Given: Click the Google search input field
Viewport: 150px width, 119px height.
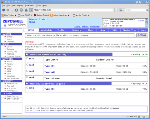Looking at the screenshot, I should [x=135, y=10].
